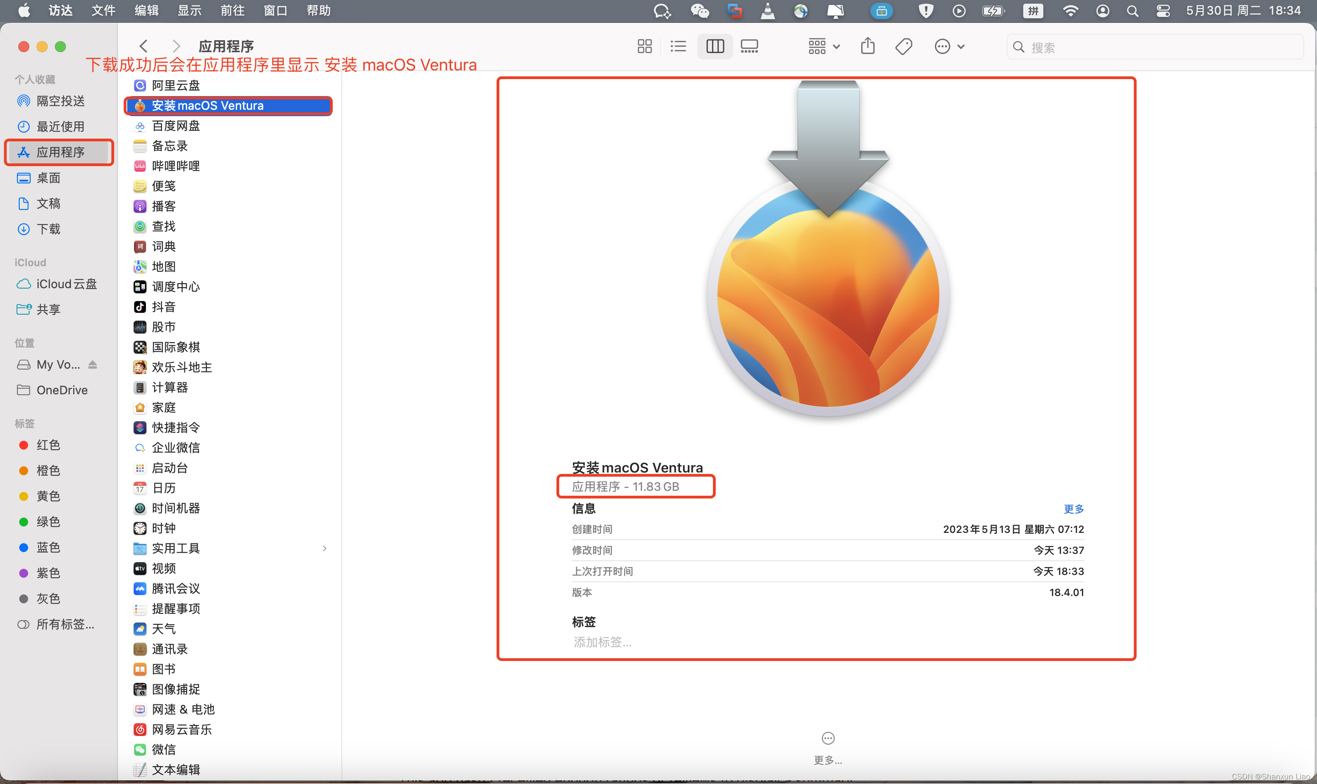
Task: Select 阿里云盘 app in list
Action: 229,86
